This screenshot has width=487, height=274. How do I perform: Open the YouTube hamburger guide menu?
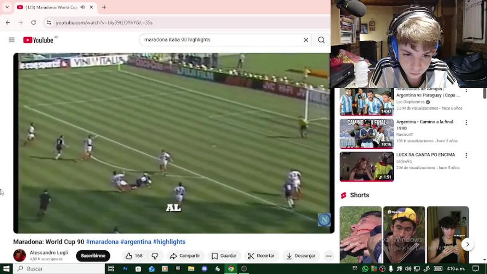click(x=11, y=40)
